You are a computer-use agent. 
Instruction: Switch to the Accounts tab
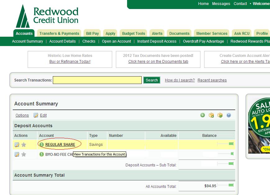pos(24,33)
